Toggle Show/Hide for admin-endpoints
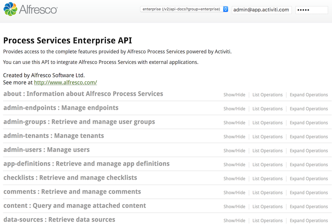332x224 pixels. [234, 109]
